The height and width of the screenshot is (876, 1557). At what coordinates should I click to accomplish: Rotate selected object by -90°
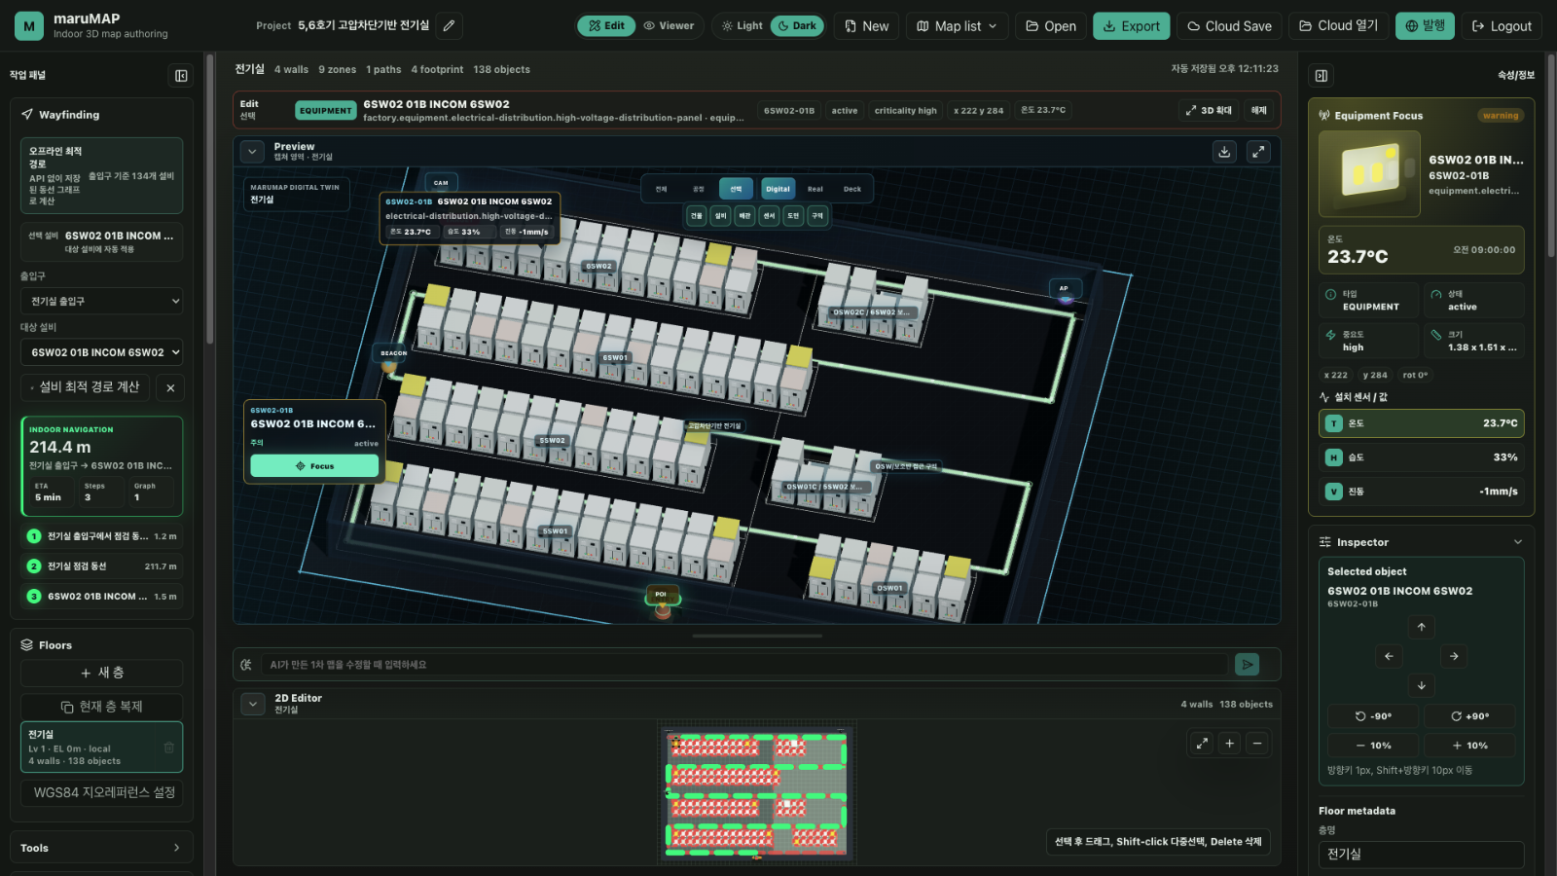[1373, 716]
